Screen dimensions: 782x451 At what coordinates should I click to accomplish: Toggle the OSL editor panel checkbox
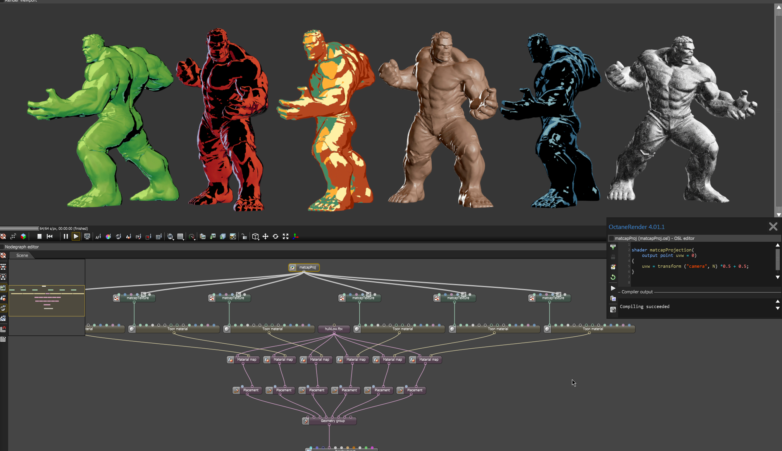click(611, 238)
